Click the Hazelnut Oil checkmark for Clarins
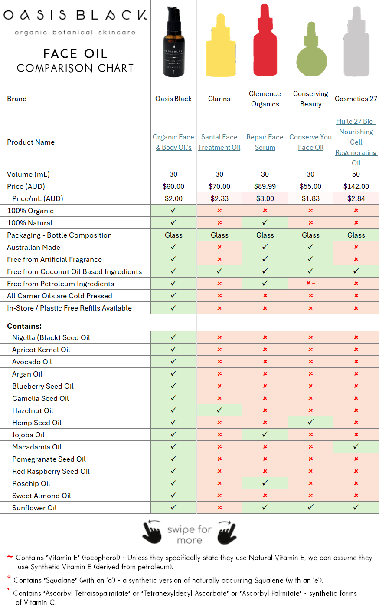The width and height of the screenshot is (379, 608). [219, 410]
